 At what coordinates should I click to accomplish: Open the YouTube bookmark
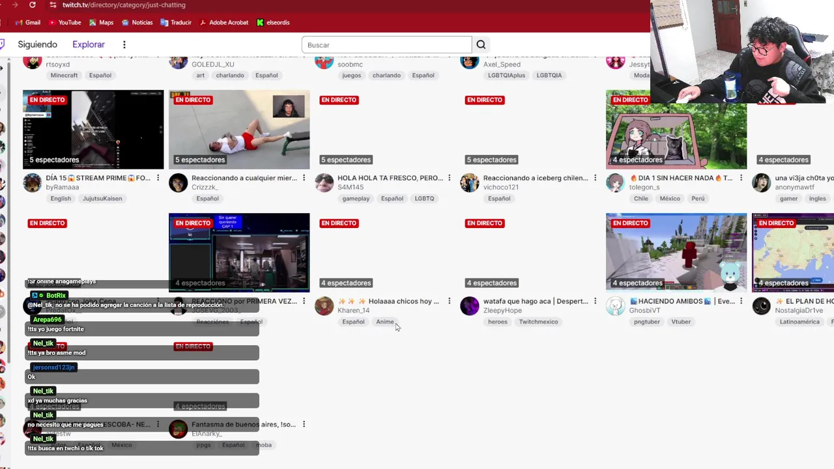pyautogui.click(x=65, y=22)
